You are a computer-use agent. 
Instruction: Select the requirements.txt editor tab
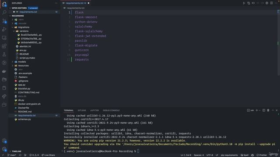76,3
